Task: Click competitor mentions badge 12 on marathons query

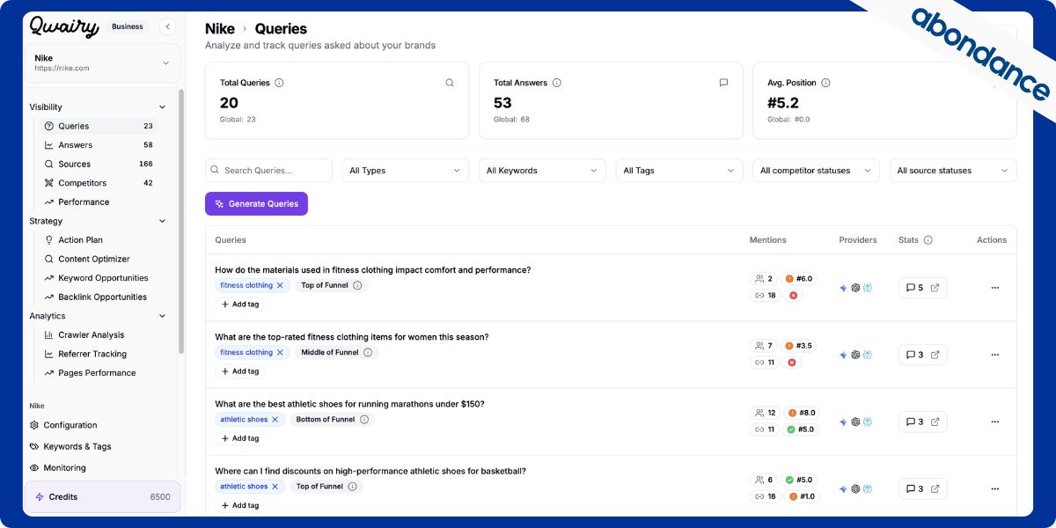Action: tap(765, 413)
